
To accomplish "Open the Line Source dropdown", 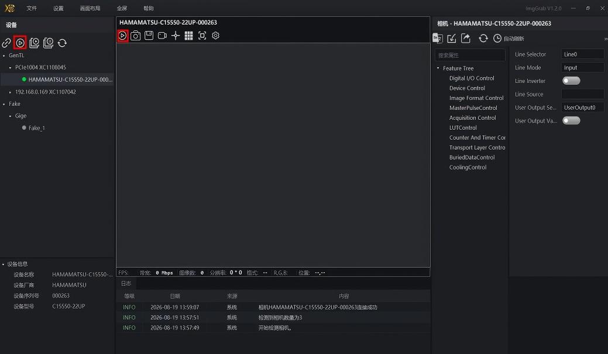I will 582,94.
